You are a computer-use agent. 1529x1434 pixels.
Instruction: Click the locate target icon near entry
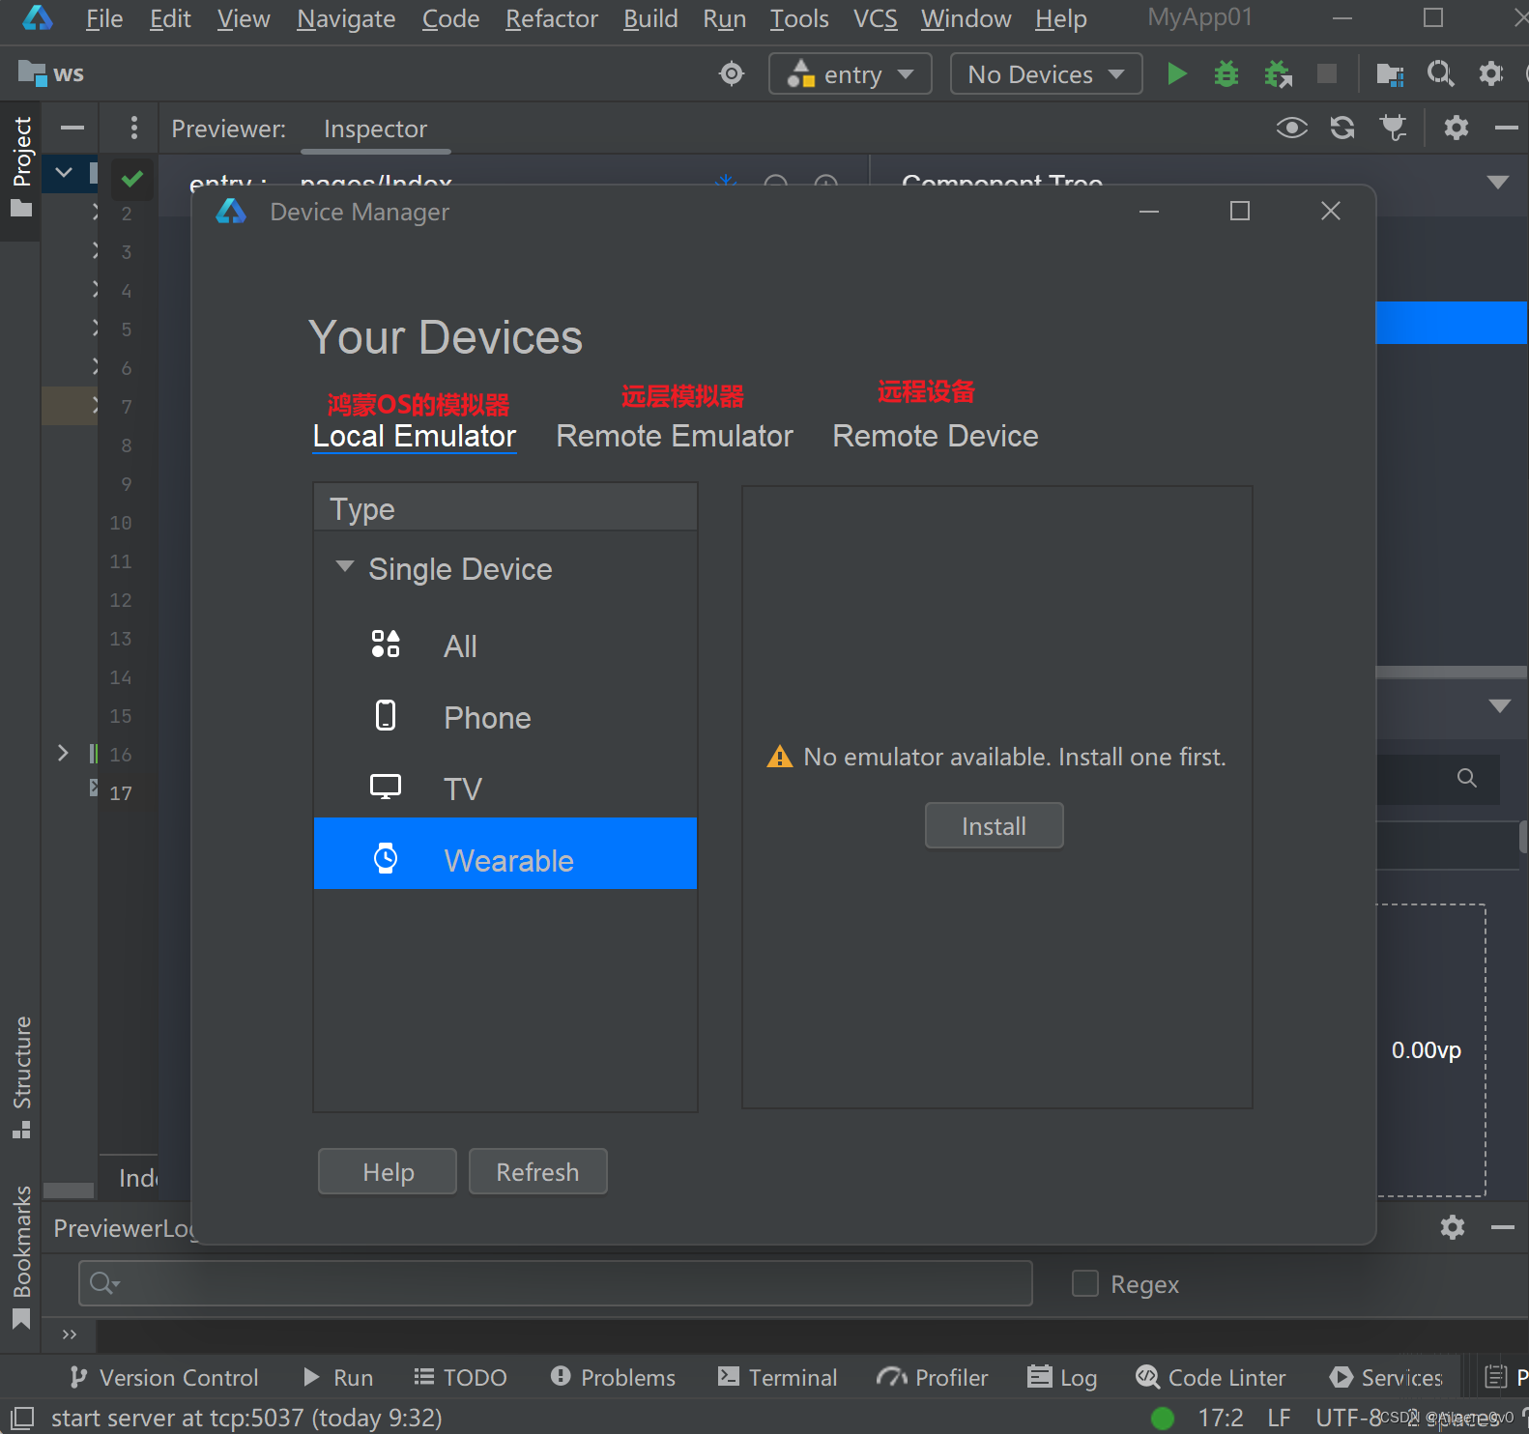click(x=732, y=74)
